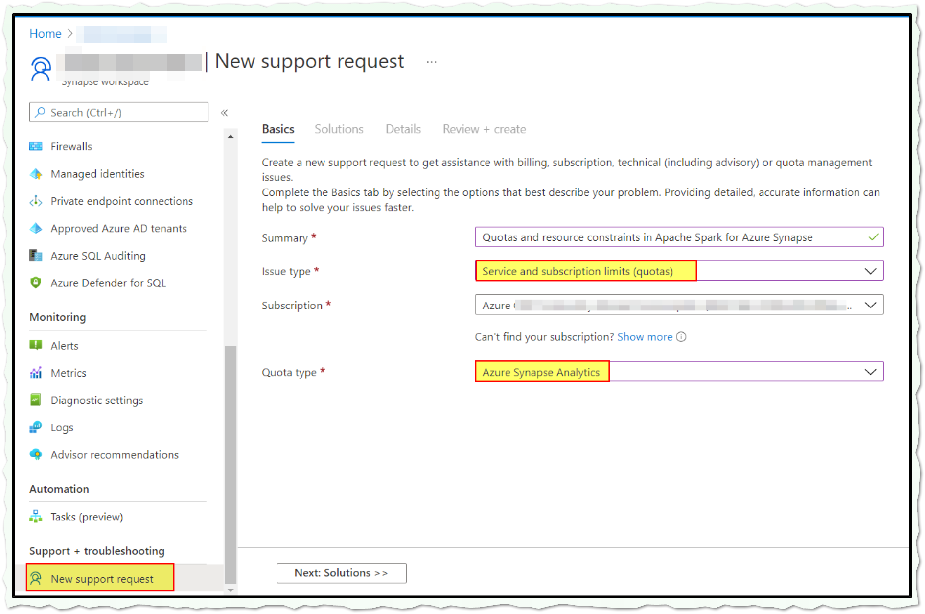Open the Metrics panel icon
The height and width of the screenshot is (614, 925).
(x=36, y=373)
